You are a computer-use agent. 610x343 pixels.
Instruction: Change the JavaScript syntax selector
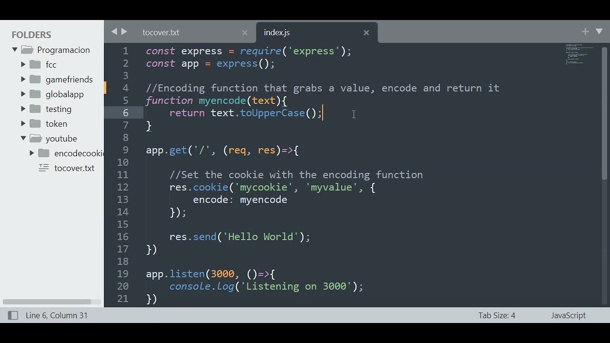568,315
